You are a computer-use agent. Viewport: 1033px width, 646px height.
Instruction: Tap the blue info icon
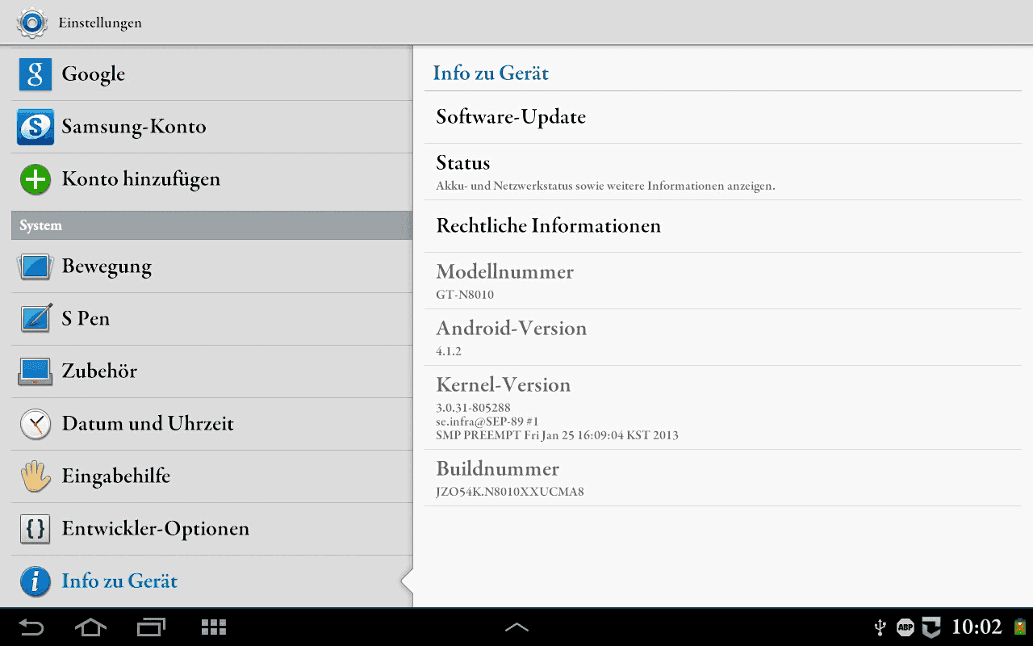pos(35,581)
